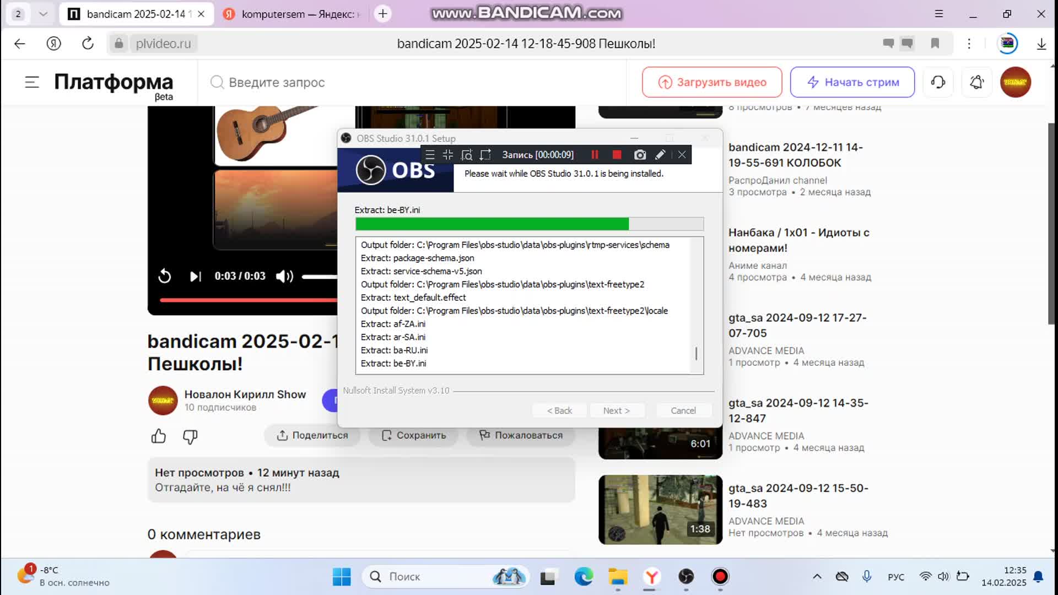Screen dimensions: 1058x595
Task: Open browser three-dot page menu
Action: (x=969, y=44)
